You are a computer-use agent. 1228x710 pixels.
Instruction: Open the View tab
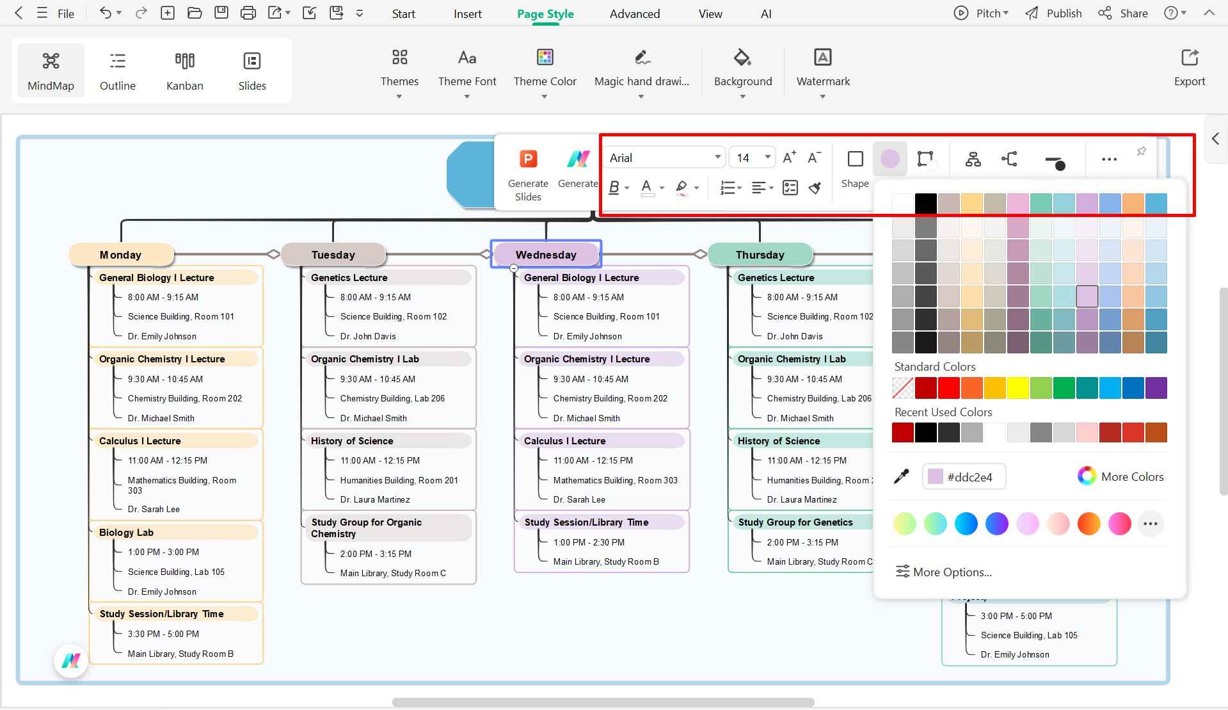point(710,13)
